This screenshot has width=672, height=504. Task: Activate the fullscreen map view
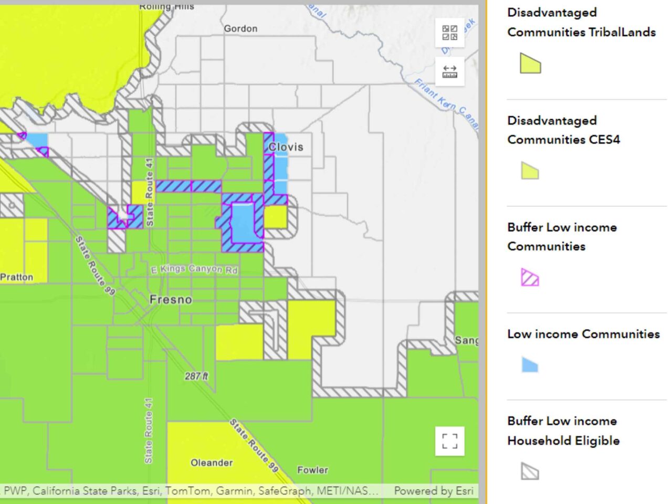(x=450, y=442)
